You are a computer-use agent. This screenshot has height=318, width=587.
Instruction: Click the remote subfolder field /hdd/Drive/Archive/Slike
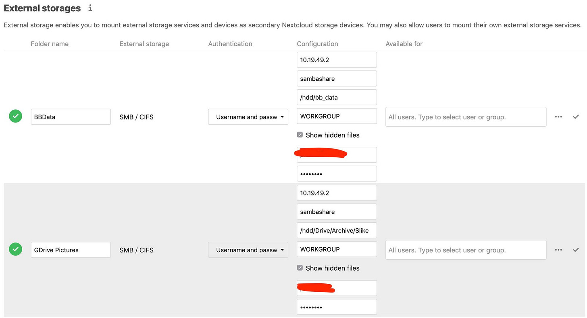pyautogui.click(x=337, y=230)
